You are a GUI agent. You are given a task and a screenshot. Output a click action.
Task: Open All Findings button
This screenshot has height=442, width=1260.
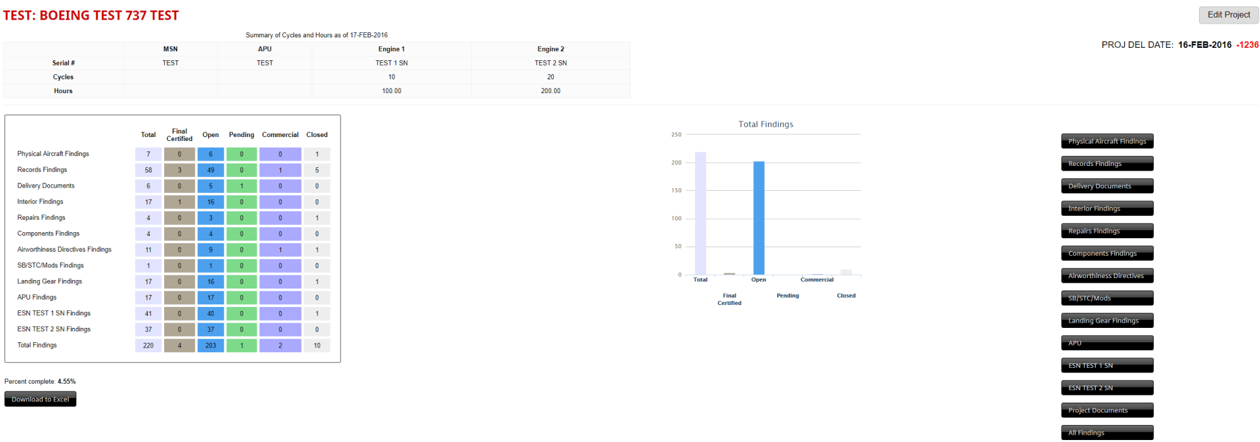tap(1107, 432)
